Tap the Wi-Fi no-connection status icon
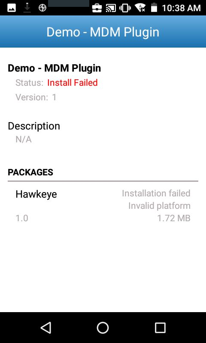This screenshot has width=206, height=343. [140, 8]
